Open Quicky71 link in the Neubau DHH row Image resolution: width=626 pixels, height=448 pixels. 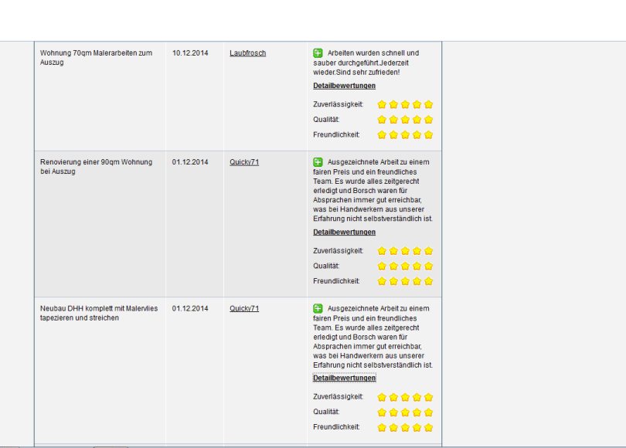(244, 308)
